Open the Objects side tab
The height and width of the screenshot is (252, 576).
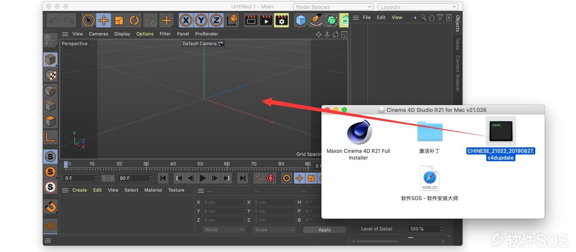coord(457,24)
